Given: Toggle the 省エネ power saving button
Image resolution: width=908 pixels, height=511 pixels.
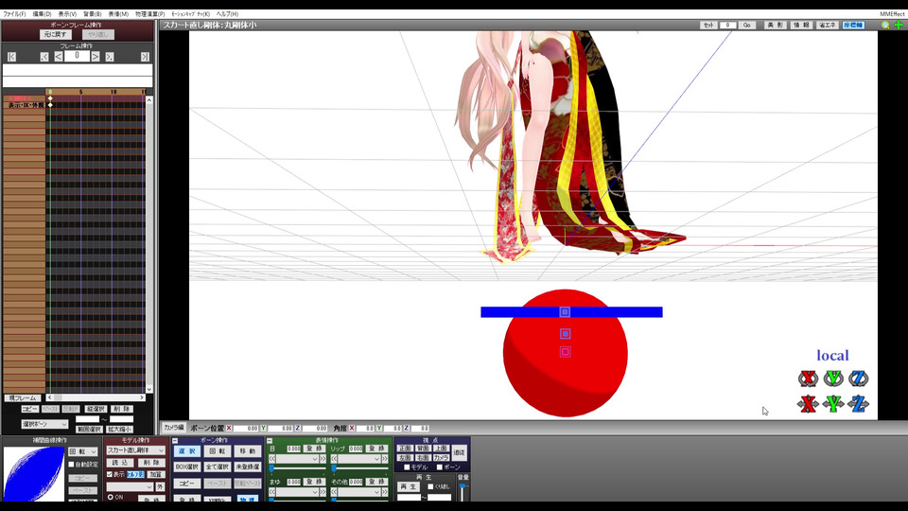Looking at the screenshot, I should click(828, 25).
